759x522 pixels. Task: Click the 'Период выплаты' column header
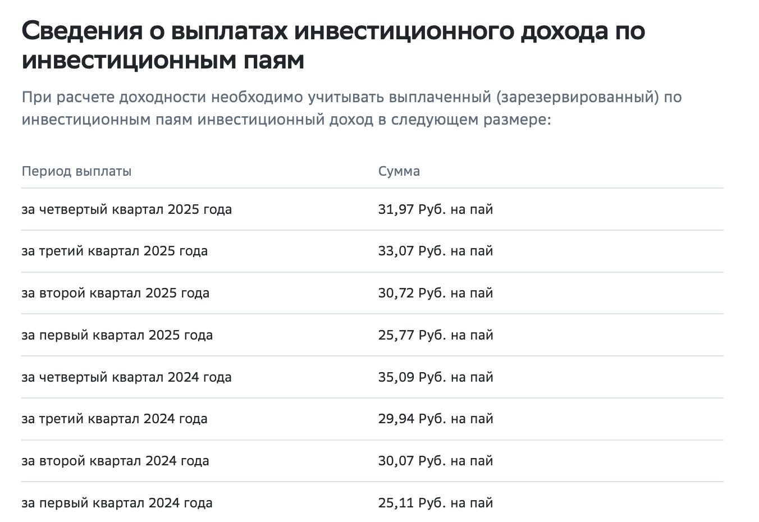(76, 171)
